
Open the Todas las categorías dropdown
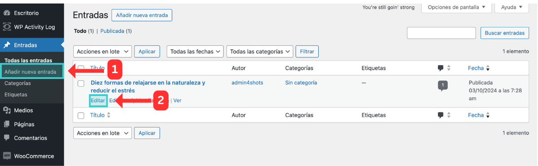tap(260, 52)
